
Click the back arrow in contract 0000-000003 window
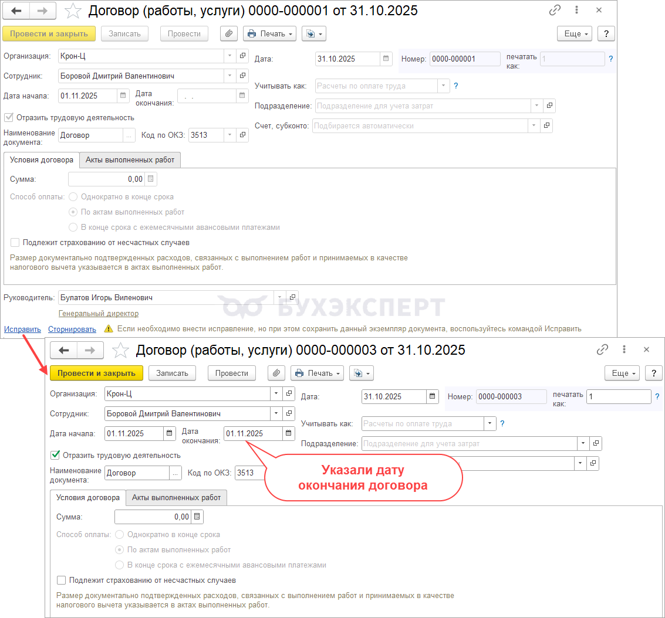pos(63,350)
